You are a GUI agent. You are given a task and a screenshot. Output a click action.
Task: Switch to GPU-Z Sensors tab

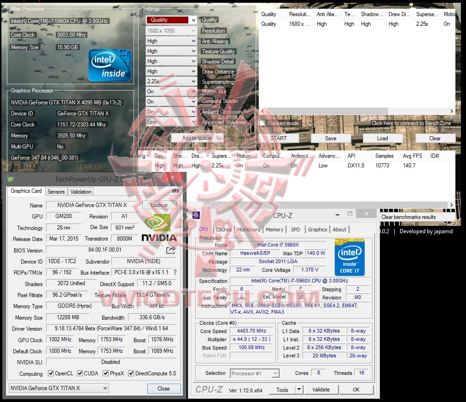[56, 191]
